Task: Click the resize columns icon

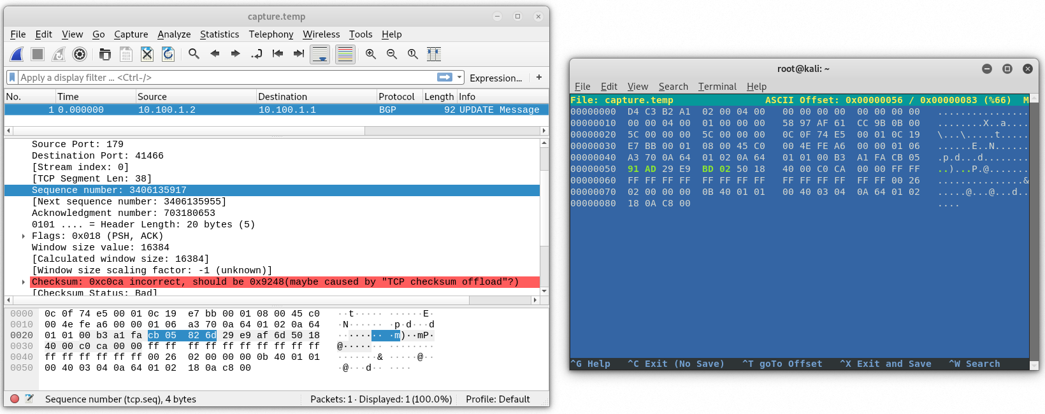Action: tap(434, 54)
